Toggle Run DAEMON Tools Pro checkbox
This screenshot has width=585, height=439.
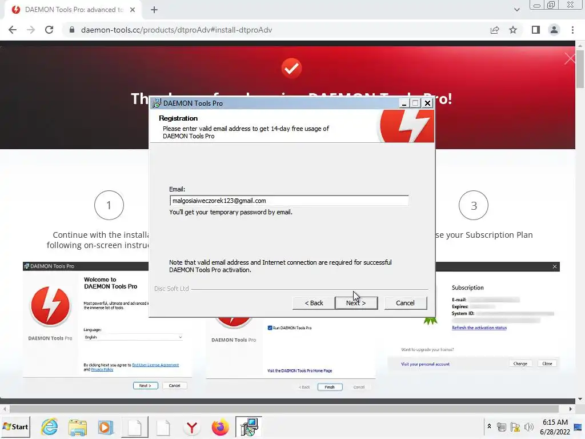(x=270, y=328)
